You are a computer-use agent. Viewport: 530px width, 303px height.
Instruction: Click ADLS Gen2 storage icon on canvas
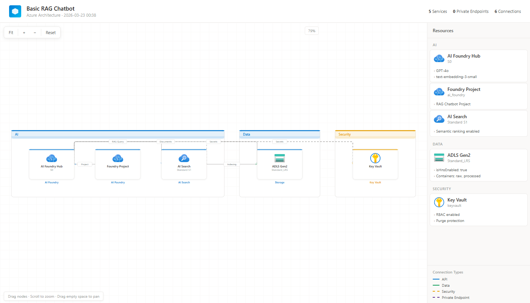tap(280, 158)
